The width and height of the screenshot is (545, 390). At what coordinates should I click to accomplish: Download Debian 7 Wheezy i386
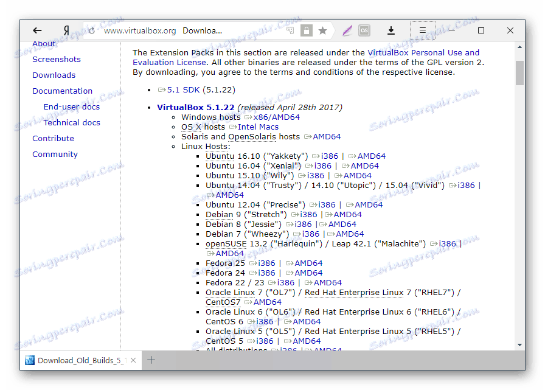click(311, 234)
